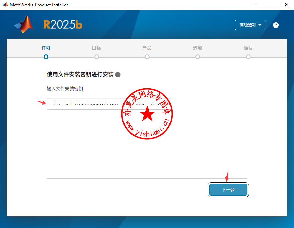The width and height of the screenshot is (294, 228).
Task: Open help via the question mark icon
Action: [x=276, y=25]
